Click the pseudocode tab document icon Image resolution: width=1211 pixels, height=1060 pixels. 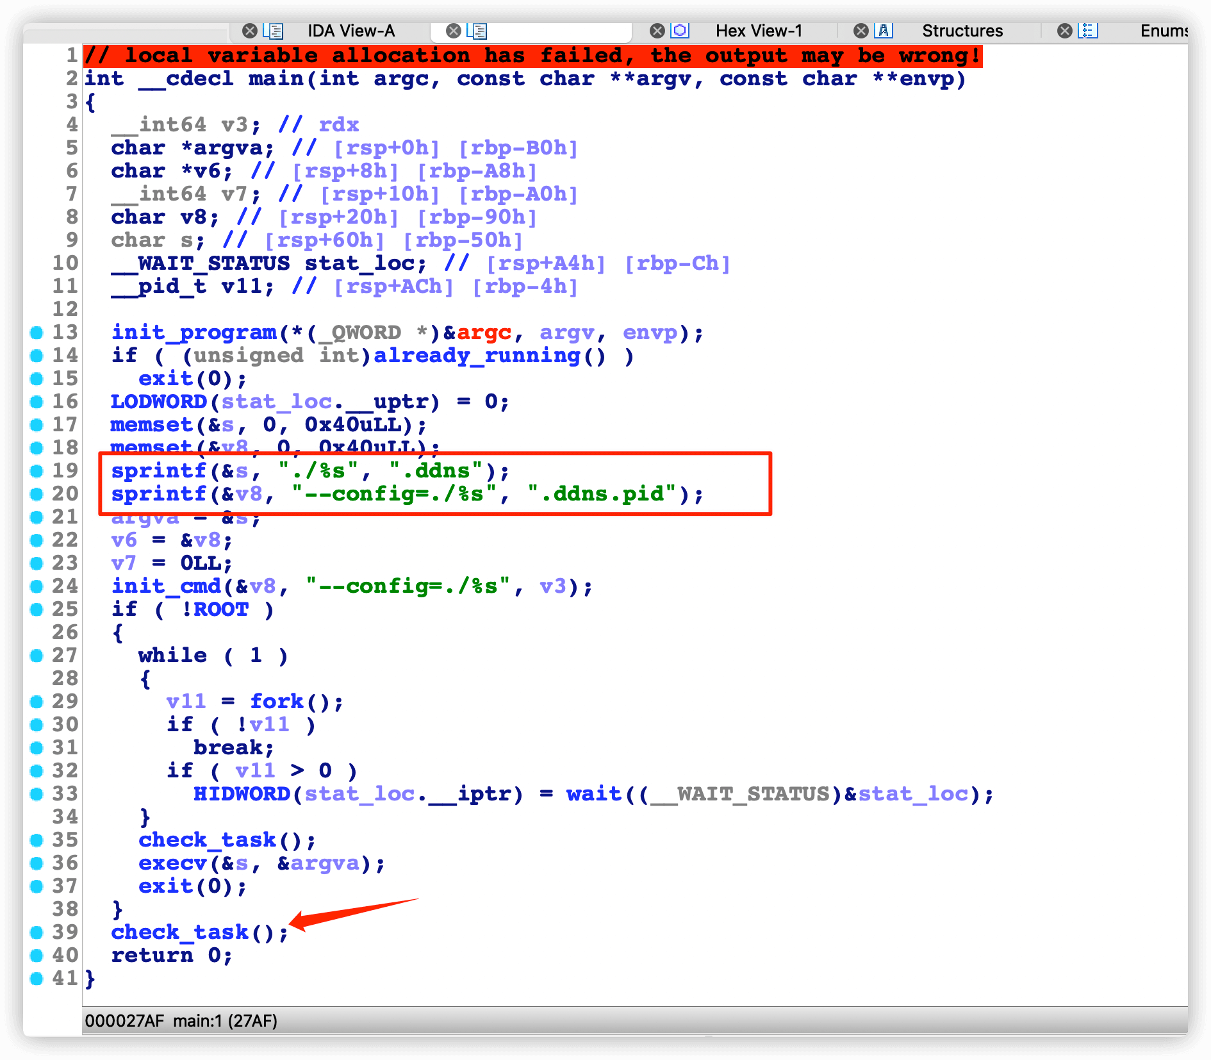pos(477,31)
